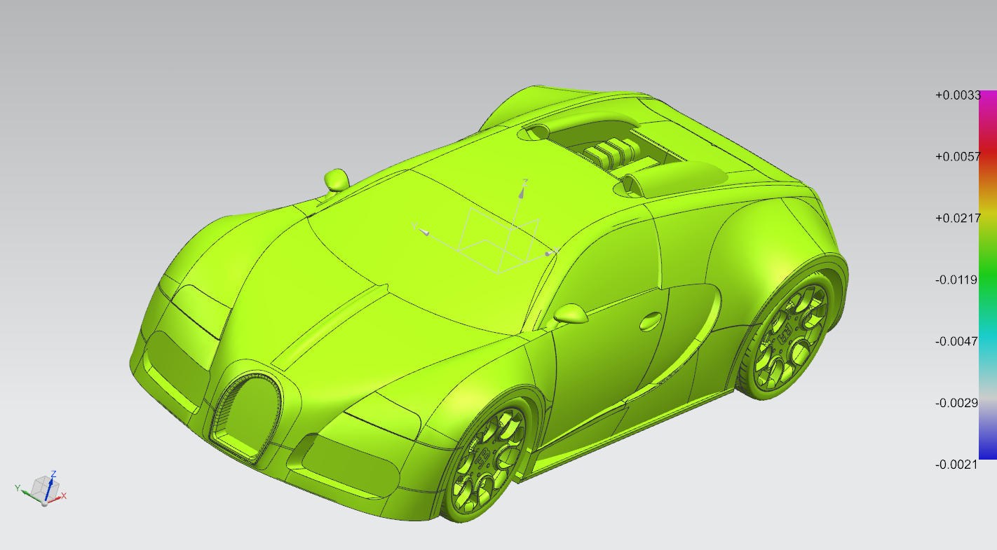Select the +0.0057 legend value
Viewport: 997px width, 550px height.
coord(958,156)
